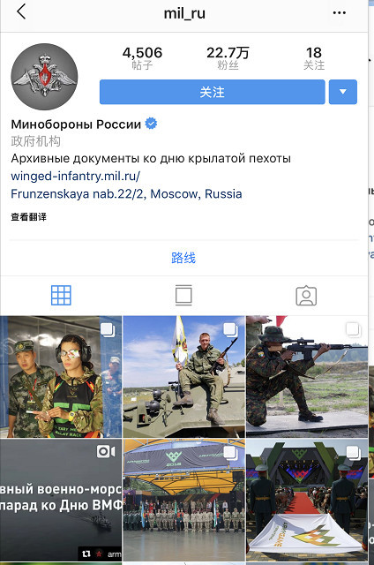The image size is (374, 565).
Task: View the 22.7万 followers list
Action: [228, 57]
